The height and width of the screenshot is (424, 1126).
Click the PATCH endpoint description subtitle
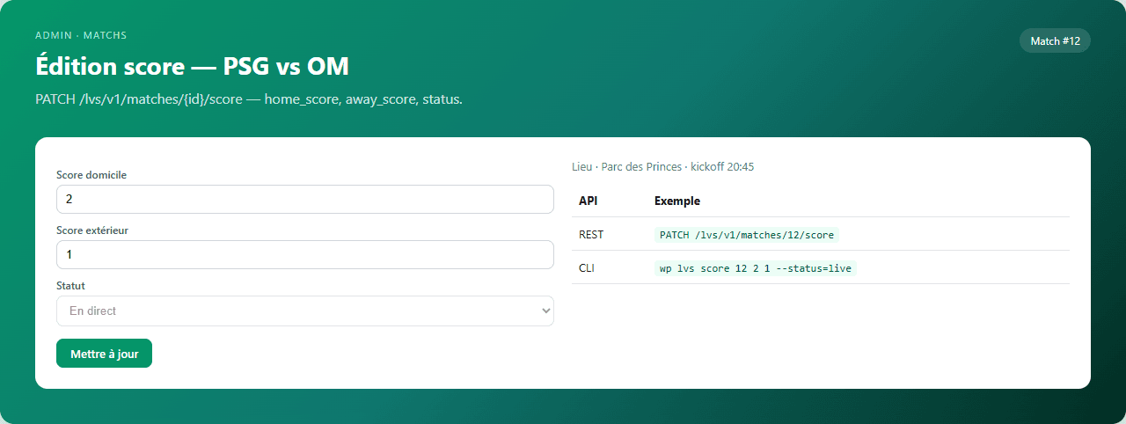(x=249, y=99)
